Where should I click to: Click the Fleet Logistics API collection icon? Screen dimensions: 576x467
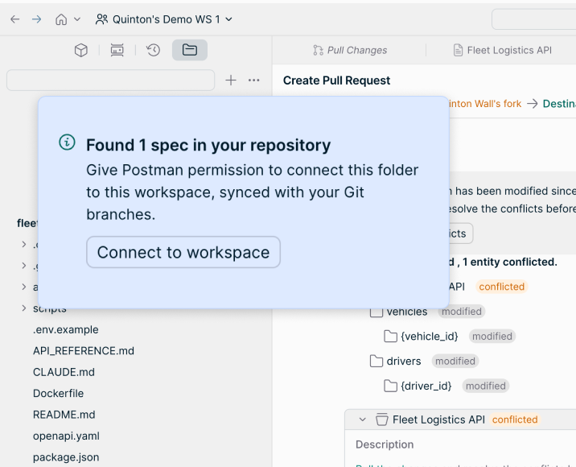point(381,419)
